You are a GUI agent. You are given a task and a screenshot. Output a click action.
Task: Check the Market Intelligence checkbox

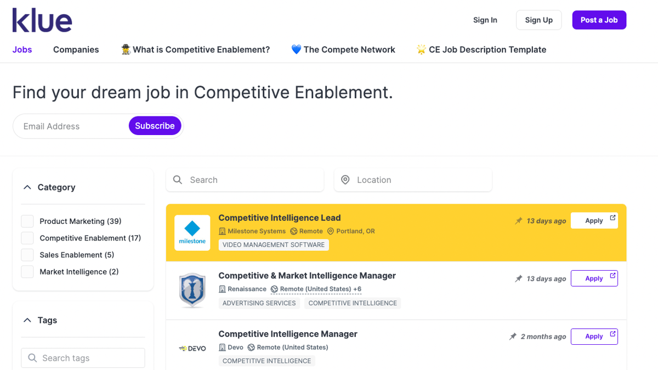[x=27, y=271]
